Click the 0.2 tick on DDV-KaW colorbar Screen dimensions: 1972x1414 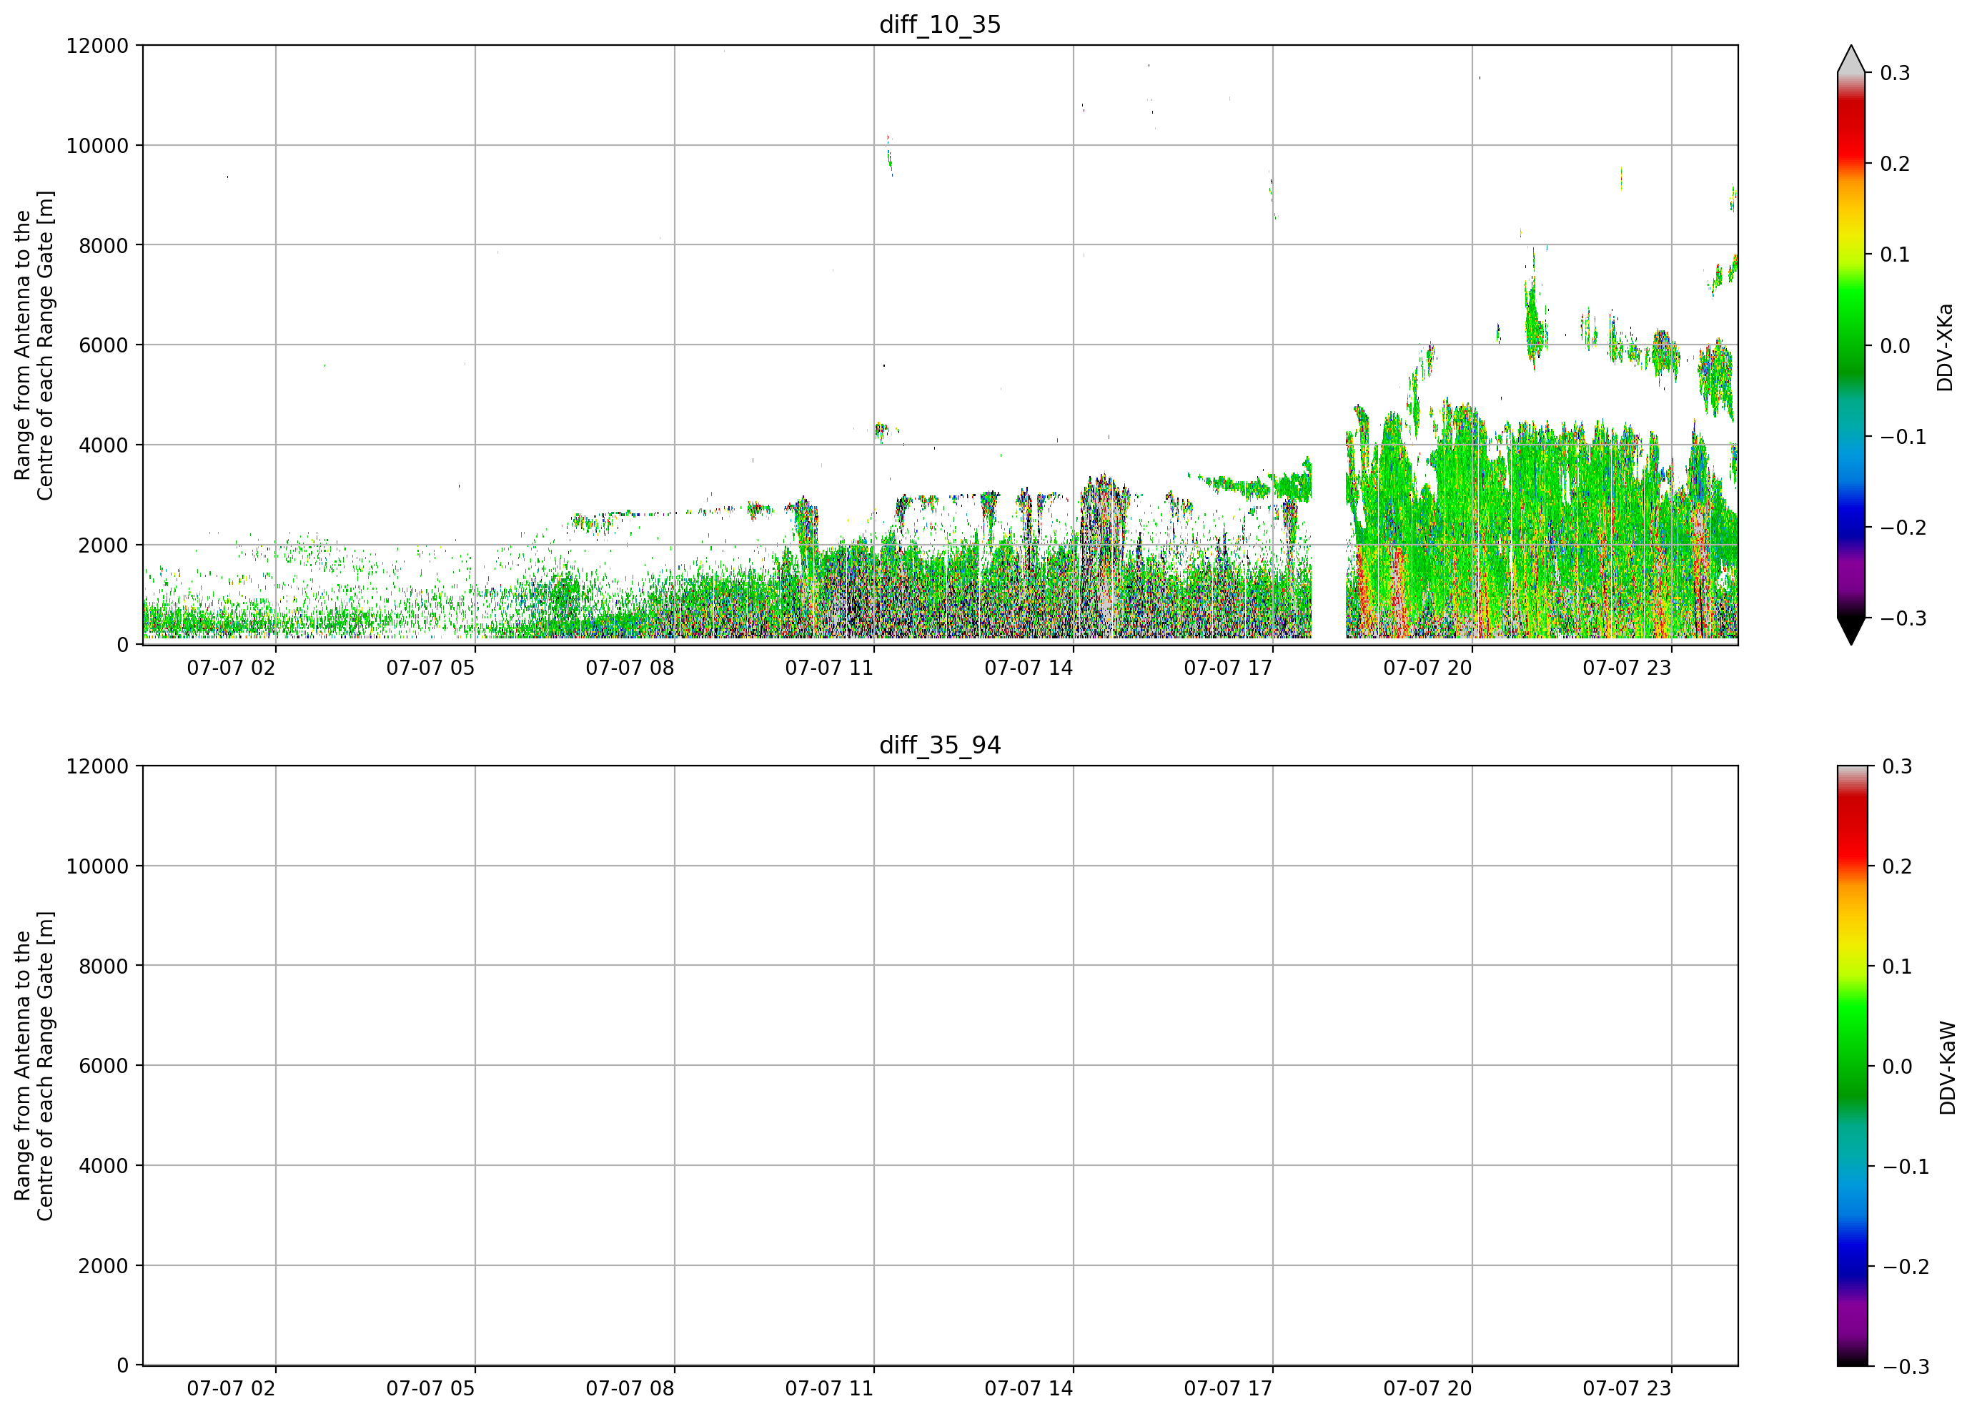tap(1897, 867)
